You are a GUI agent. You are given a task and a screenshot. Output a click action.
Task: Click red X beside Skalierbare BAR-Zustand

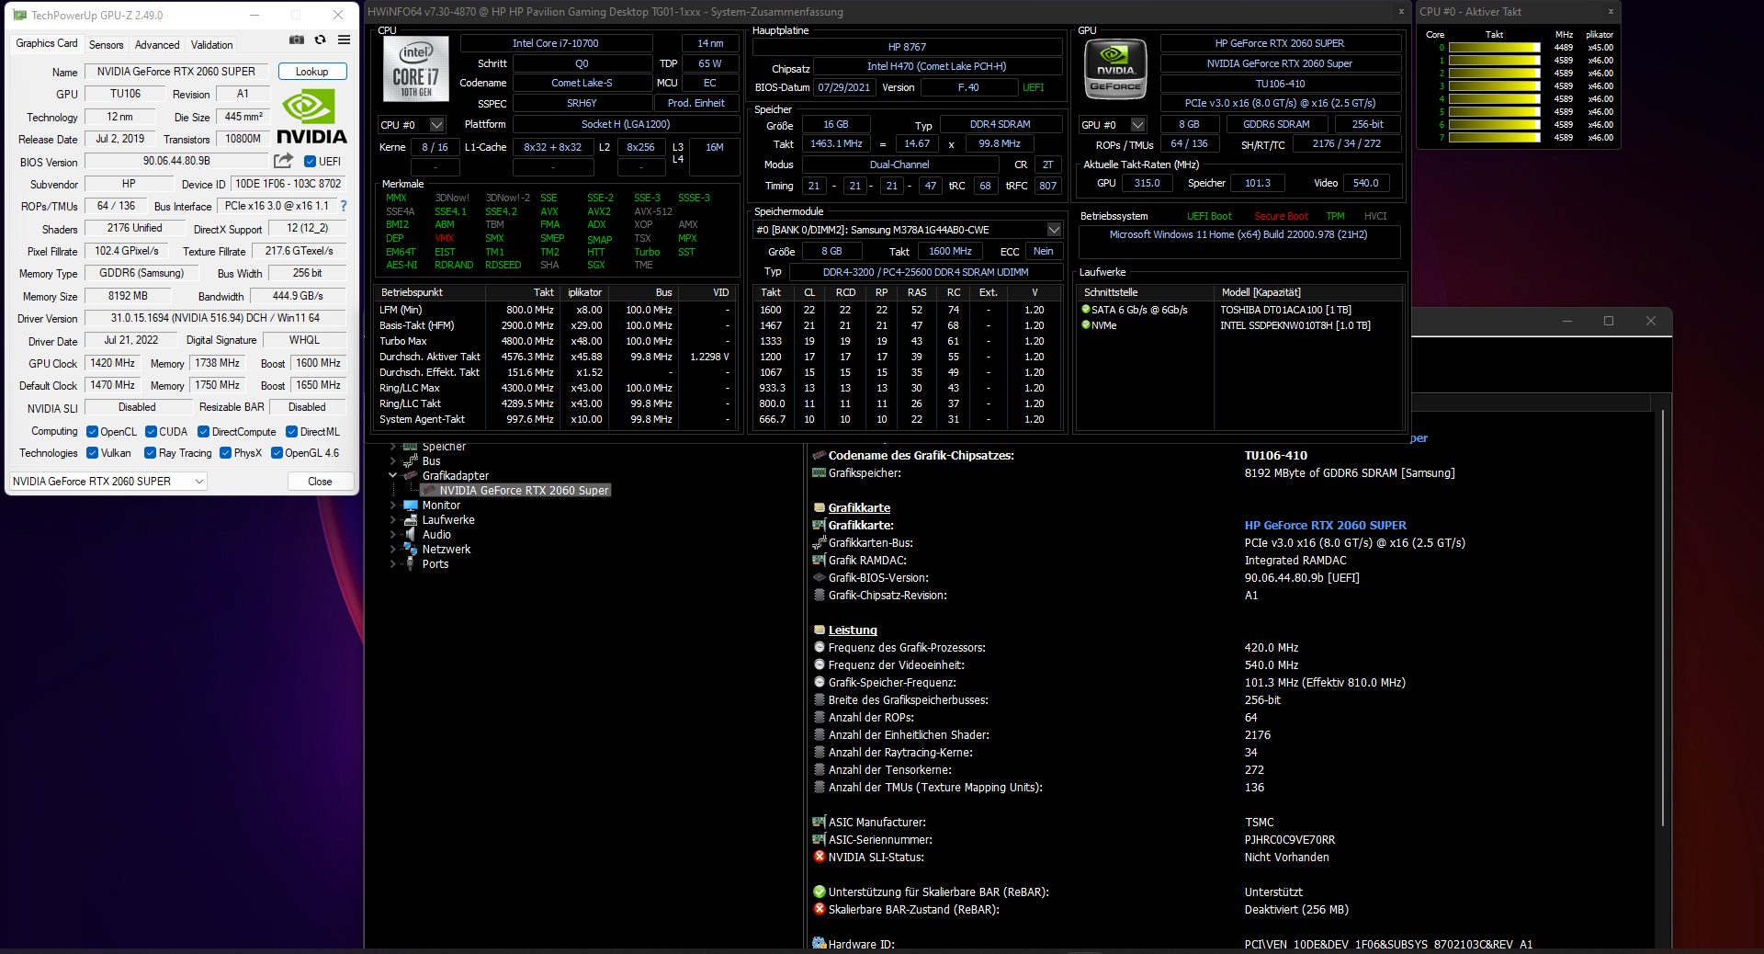820,909
